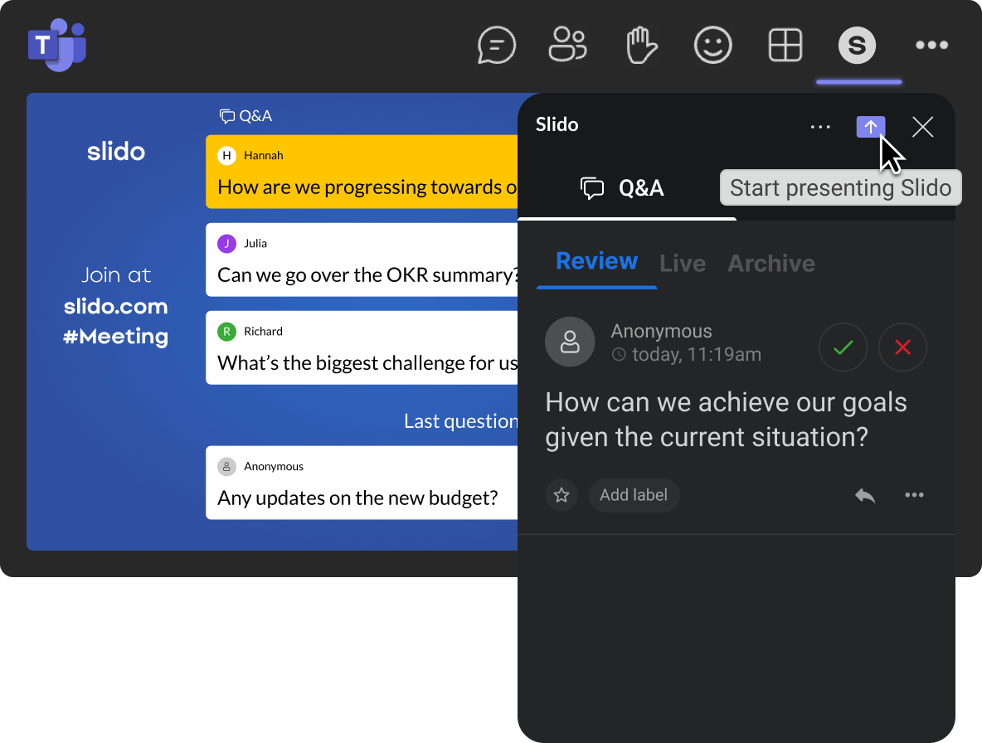Open Slido panel options three dots
Viewport: 982px width, 743px height.
820,127
